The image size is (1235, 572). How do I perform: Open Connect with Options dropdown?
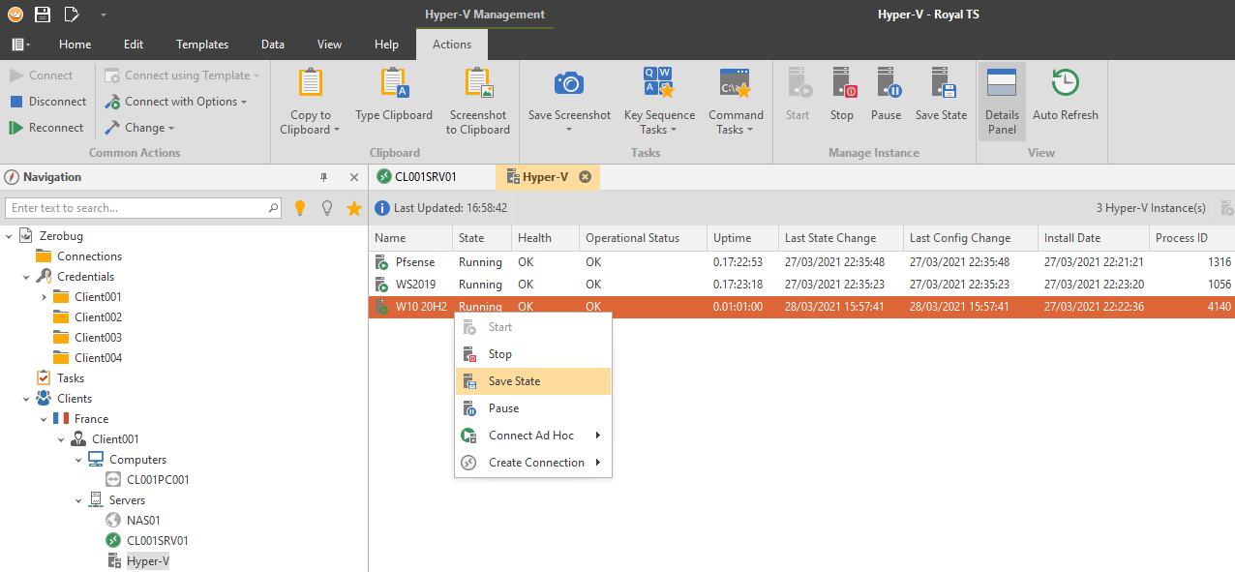point(177,102)
